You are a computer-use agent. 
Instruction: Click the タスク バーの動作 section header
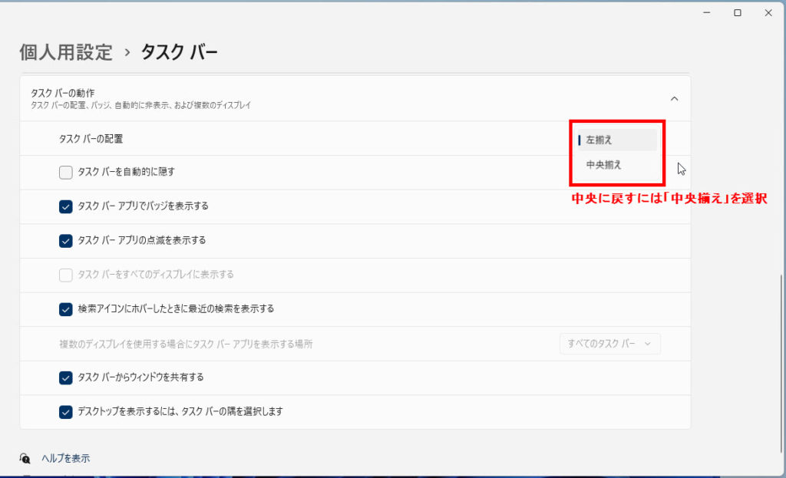(x=63, y=93)
